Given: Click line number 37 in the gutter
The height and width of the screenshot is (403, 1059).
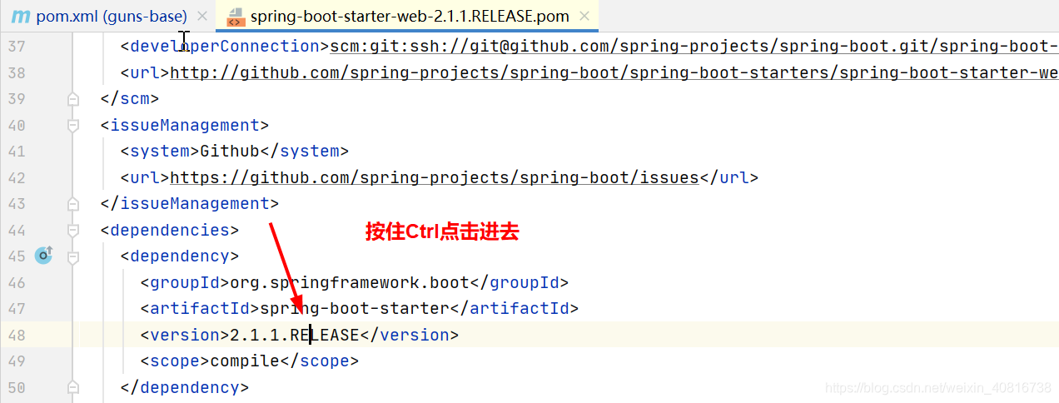Looking at the screenshot, I should click(16, 47).
